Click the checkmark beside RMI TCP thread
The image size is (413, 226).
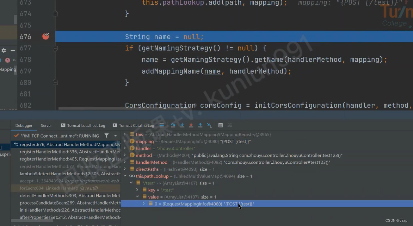16,136
